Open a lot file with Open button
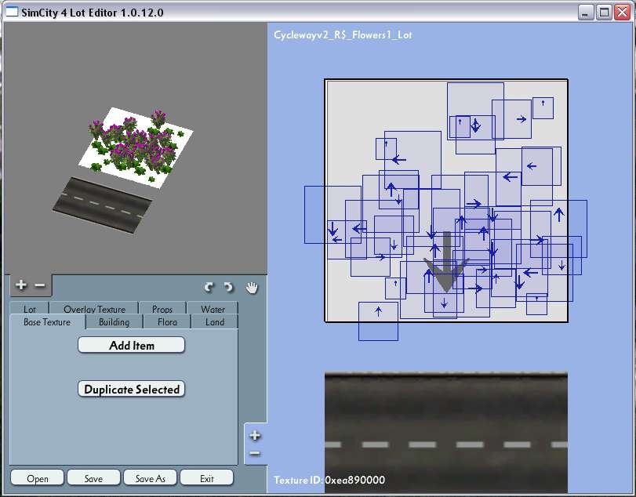This screenshot has width=636, height=497. 38,478
